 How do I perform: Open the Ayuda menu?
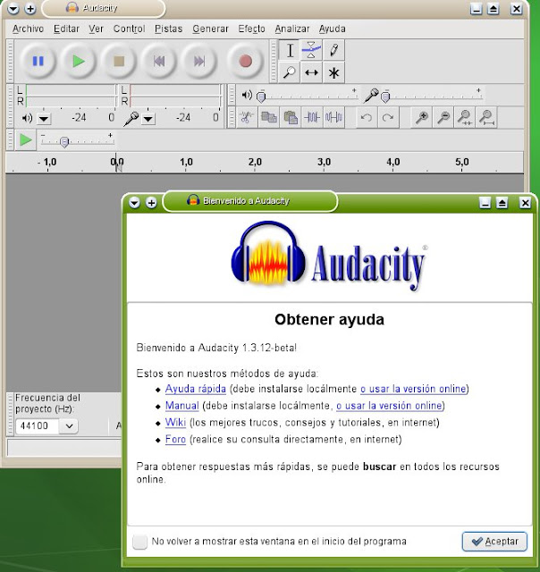[x=333, y=29]
